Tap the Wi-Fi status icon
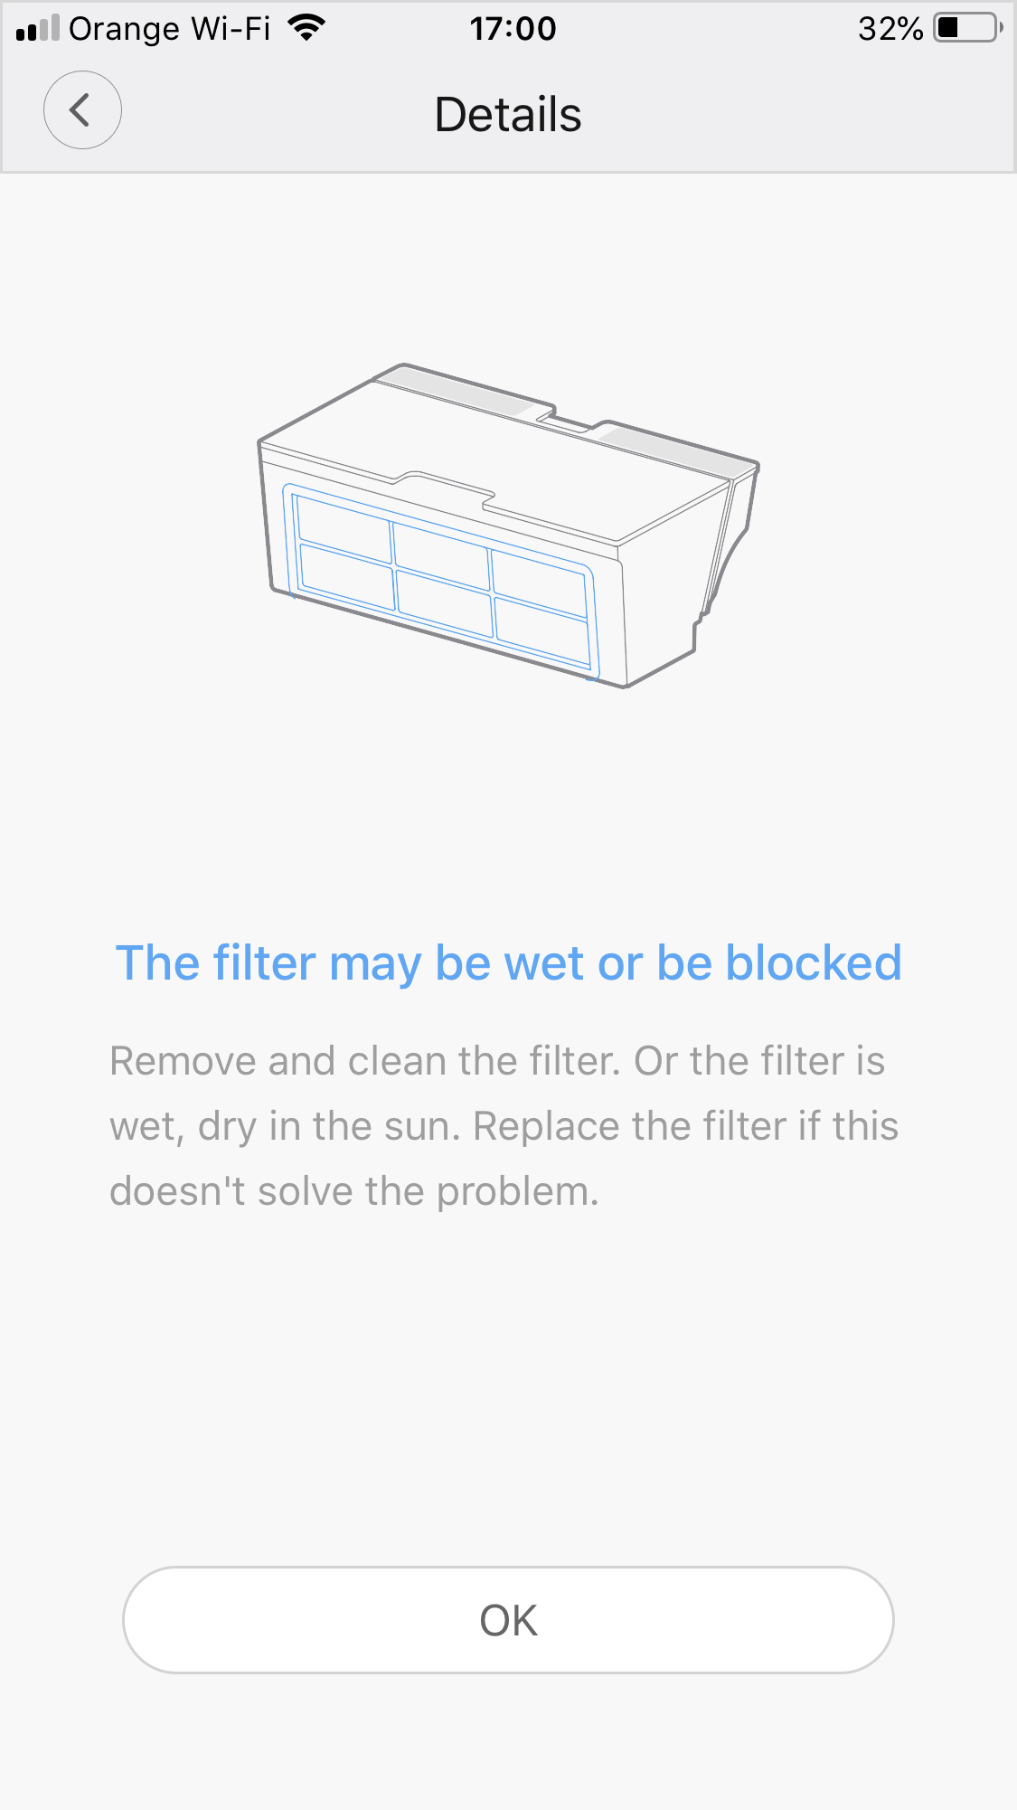1017x1810 pixels. (306, 28)
